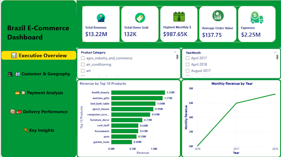Click the key icon beside Key Insights
Screen dimensions: 281x157
(26, 130)
